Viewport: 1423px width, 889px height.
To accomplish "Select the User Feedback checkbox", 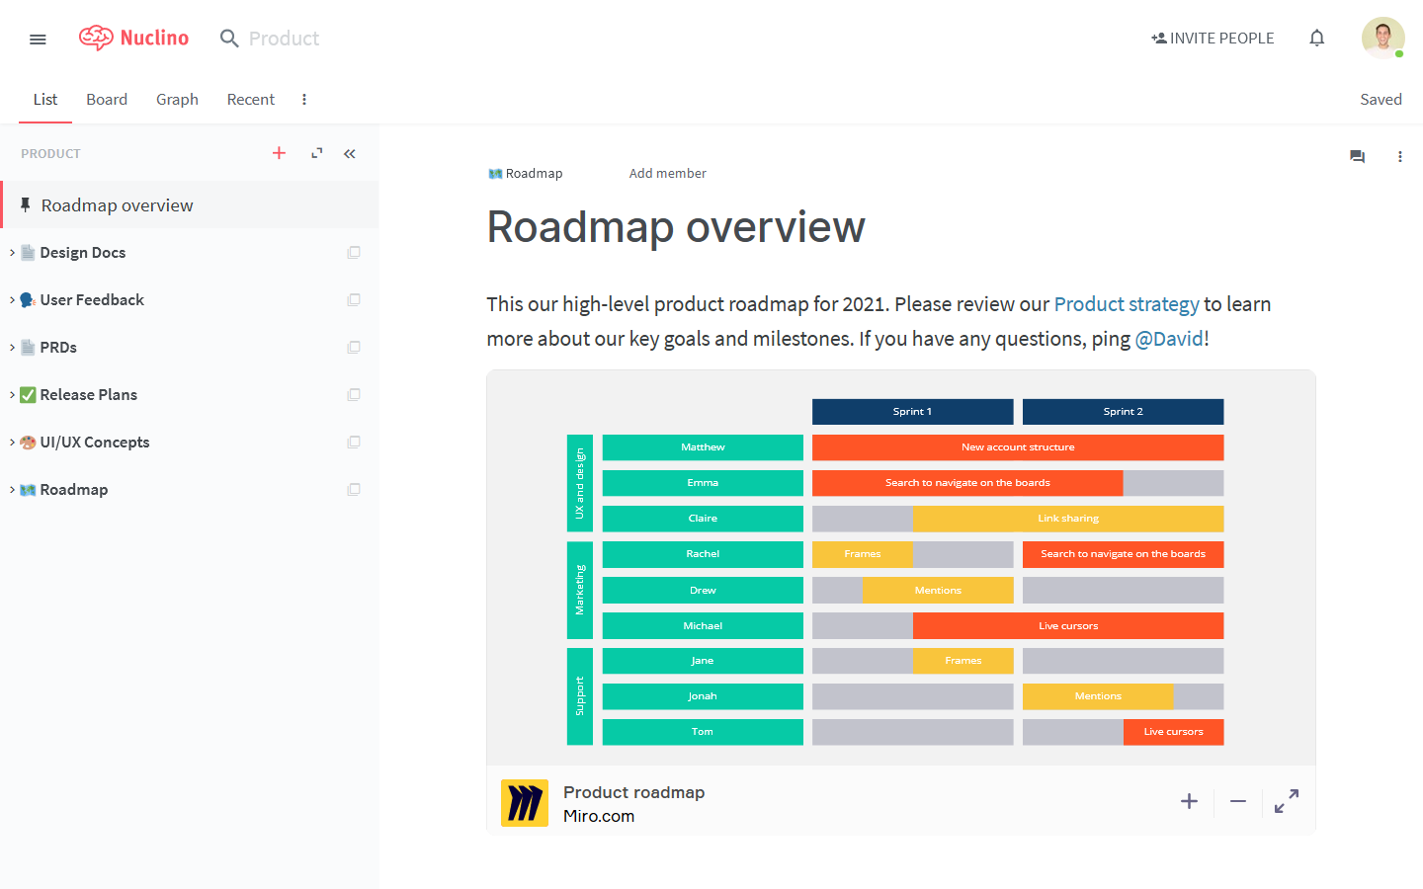I will point(354,299).
